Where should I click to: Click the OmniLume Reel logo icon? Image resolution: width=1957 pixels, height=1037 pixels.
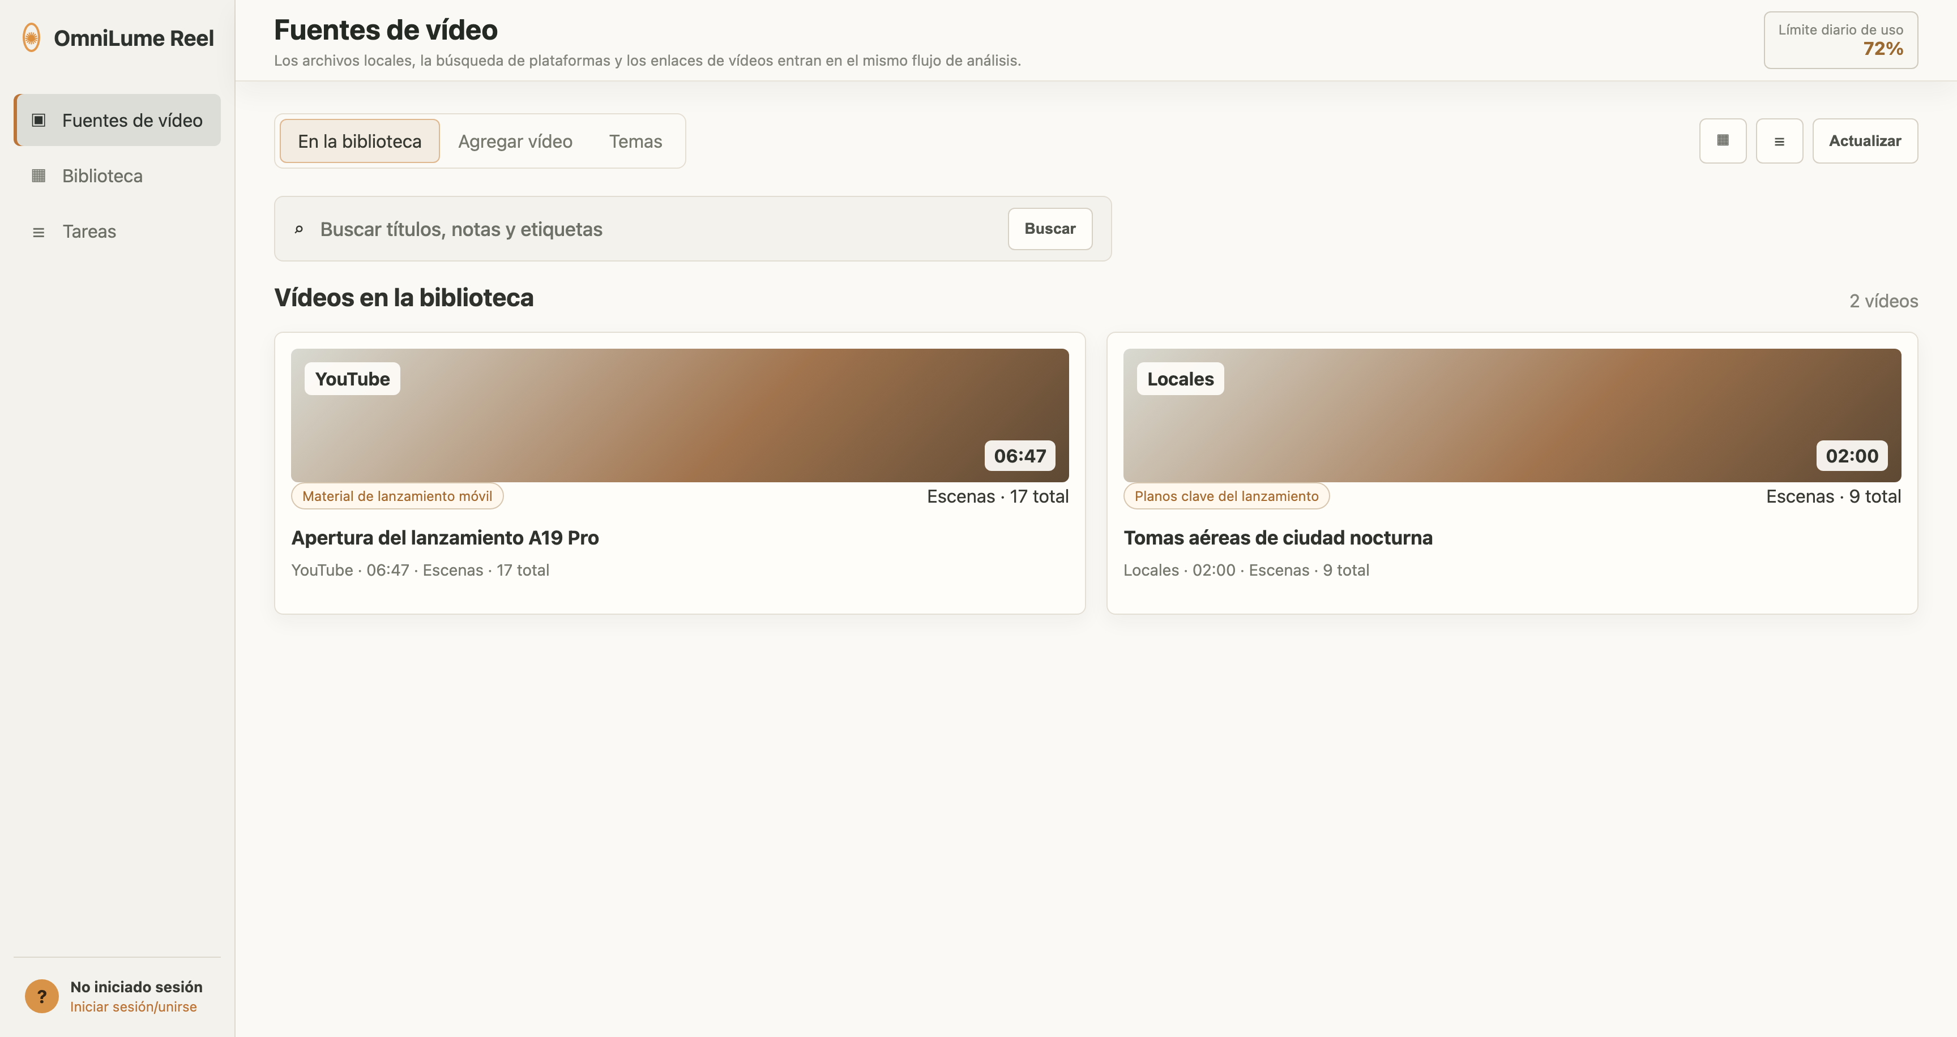[x=31, y=37]
